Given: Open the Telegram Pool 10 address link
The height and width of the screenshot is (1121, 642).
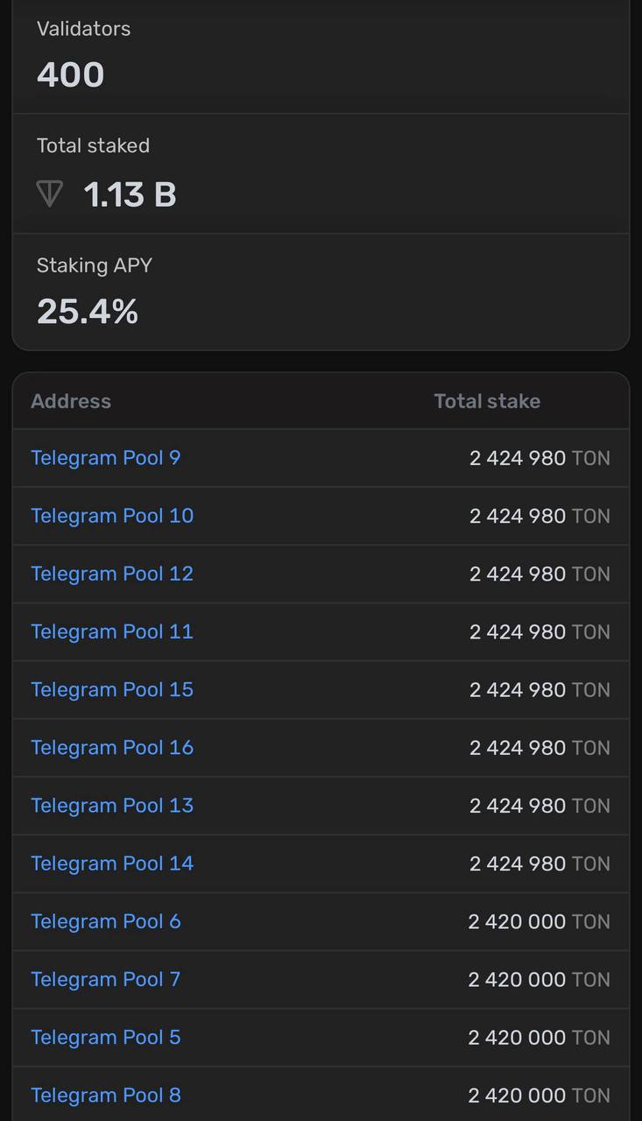Looking at the screenshot, I should (x=112, y=516).
